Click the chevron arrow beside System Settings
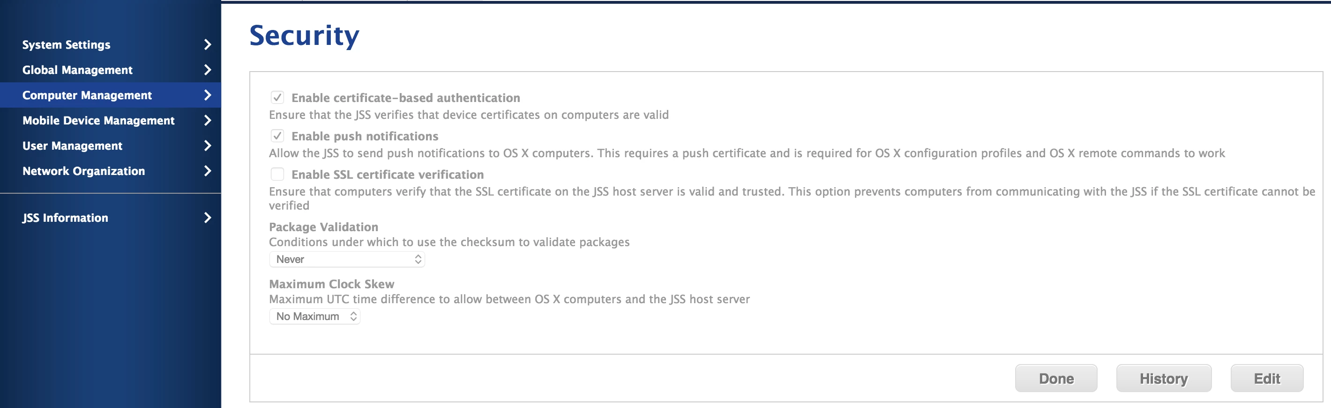 [x=208, y=45]
